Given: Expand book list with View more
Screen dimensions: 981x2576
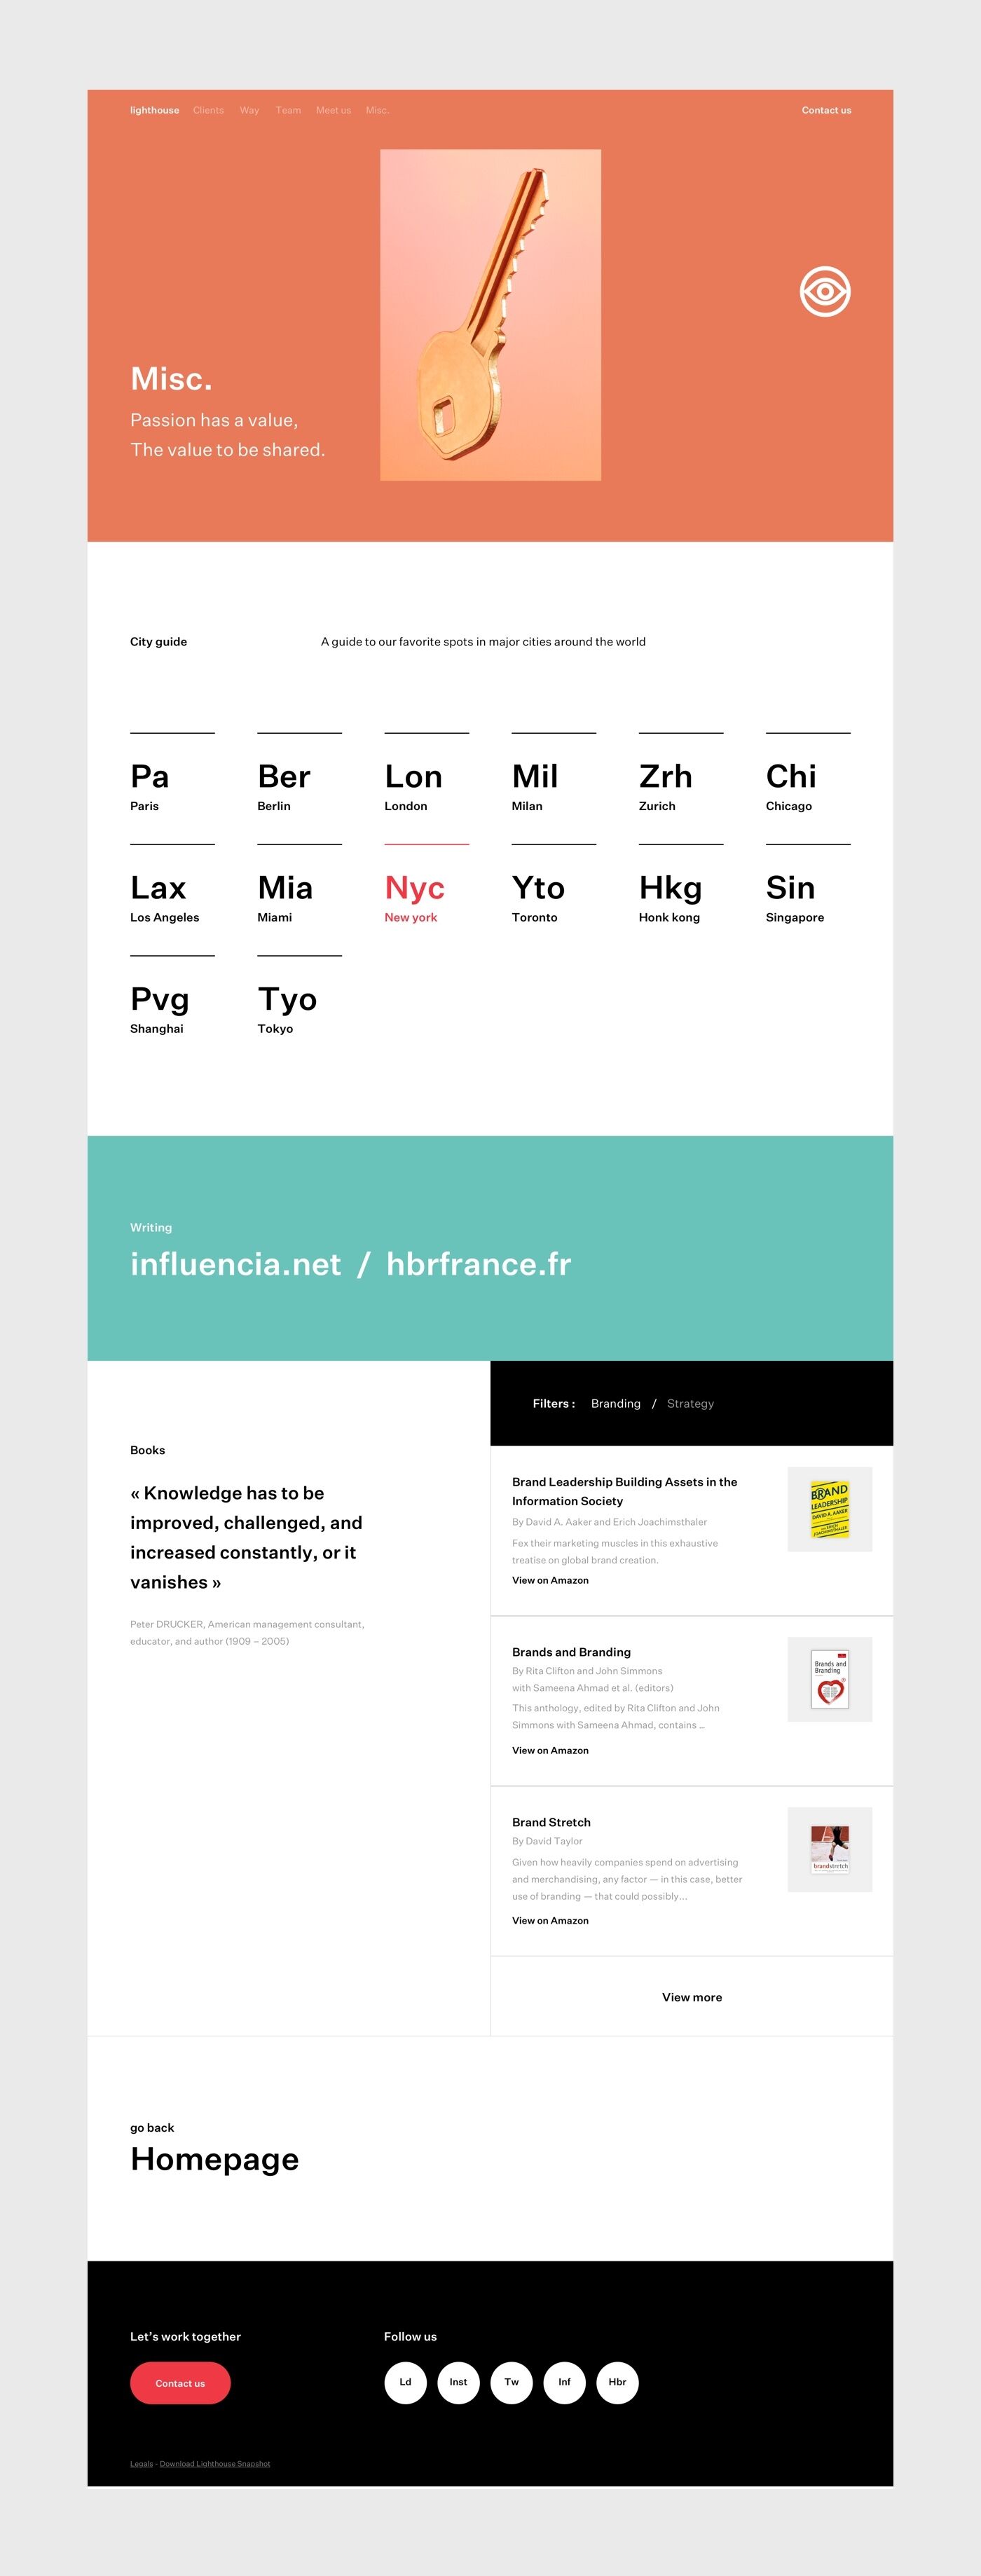Looking at the screenshot, I should [691, 1997].
